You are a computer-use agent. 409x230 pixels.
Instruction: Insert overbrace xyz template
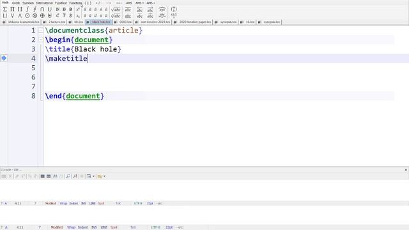tap(162, 10)
